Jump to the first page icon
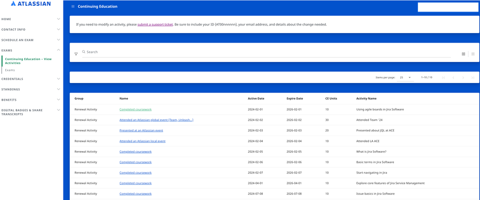Viewport: 480px width, 200px height. 443,78
